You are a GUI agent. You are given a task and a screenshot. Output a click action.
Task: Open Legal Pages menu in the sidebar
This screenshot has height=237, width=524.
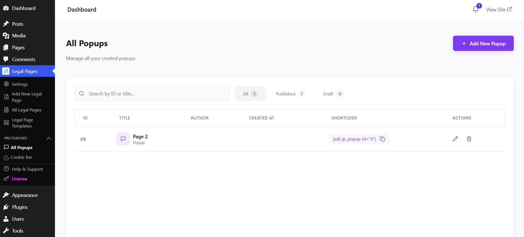(28, 71)
